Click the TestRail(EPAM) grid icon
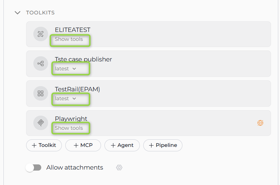The width and height of the screenshot is (280, 185). [41, 93]
